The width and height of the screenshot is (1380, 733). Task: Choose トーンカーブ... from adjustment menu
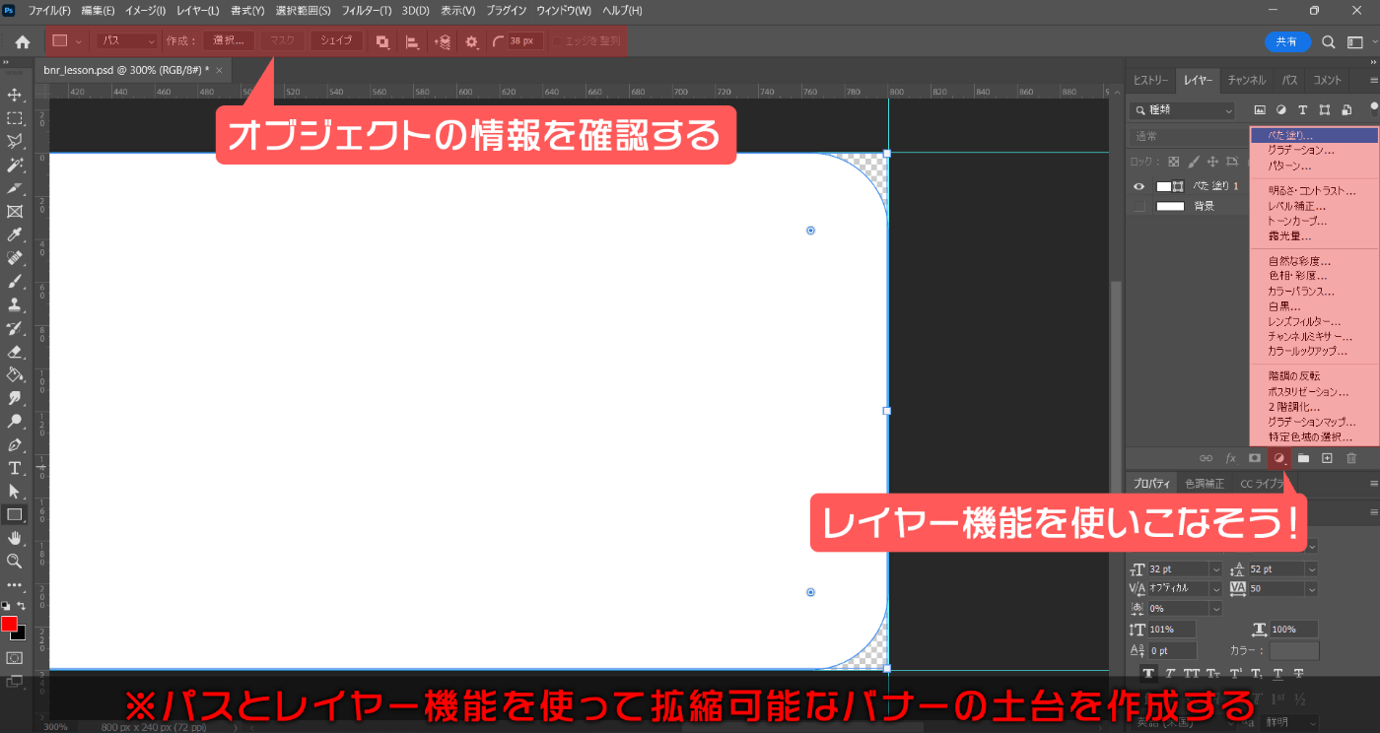[1314, 222]
